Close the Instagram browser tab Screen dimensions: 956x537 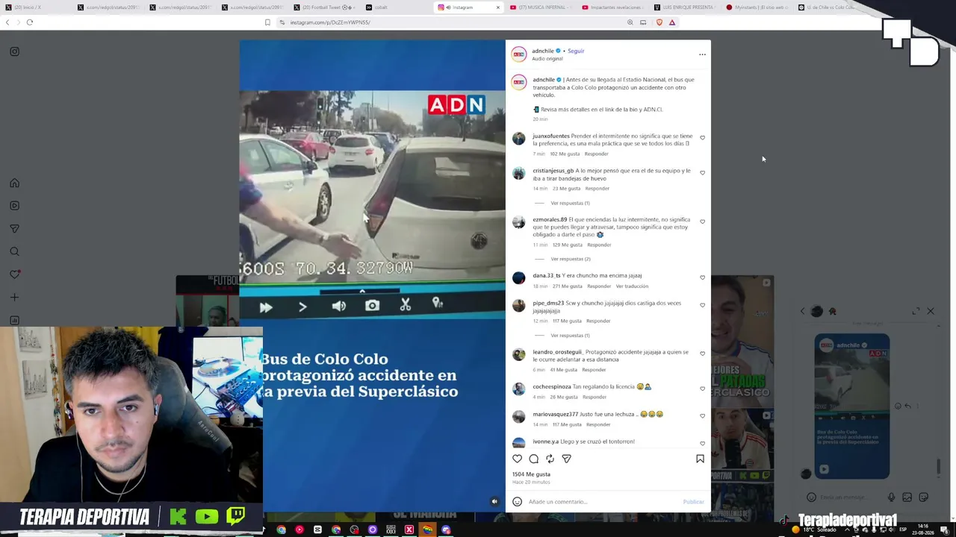point(497,7)
